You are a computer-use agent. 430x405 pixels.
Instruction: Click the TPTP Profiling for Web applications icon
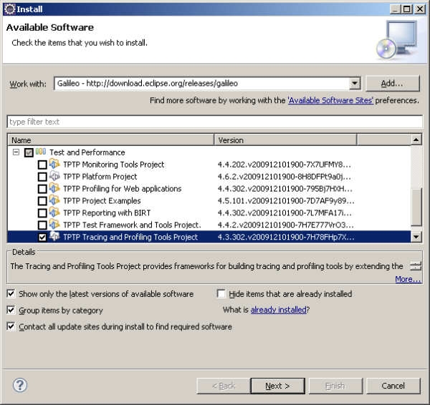pos(54,188)
